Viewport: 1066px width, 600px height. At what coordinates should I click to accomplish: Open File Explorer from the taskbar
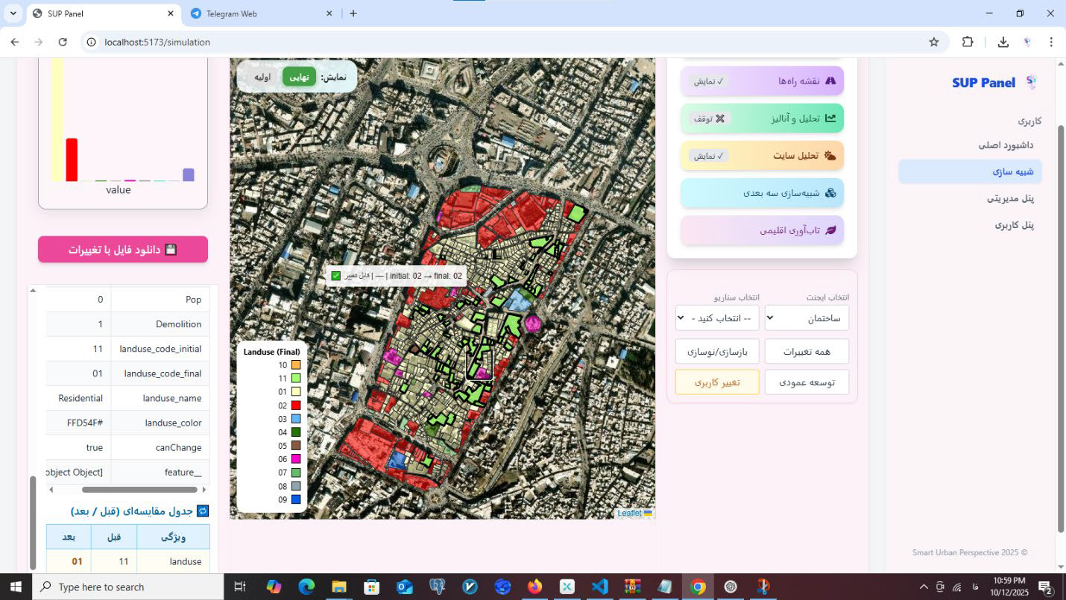339,587
